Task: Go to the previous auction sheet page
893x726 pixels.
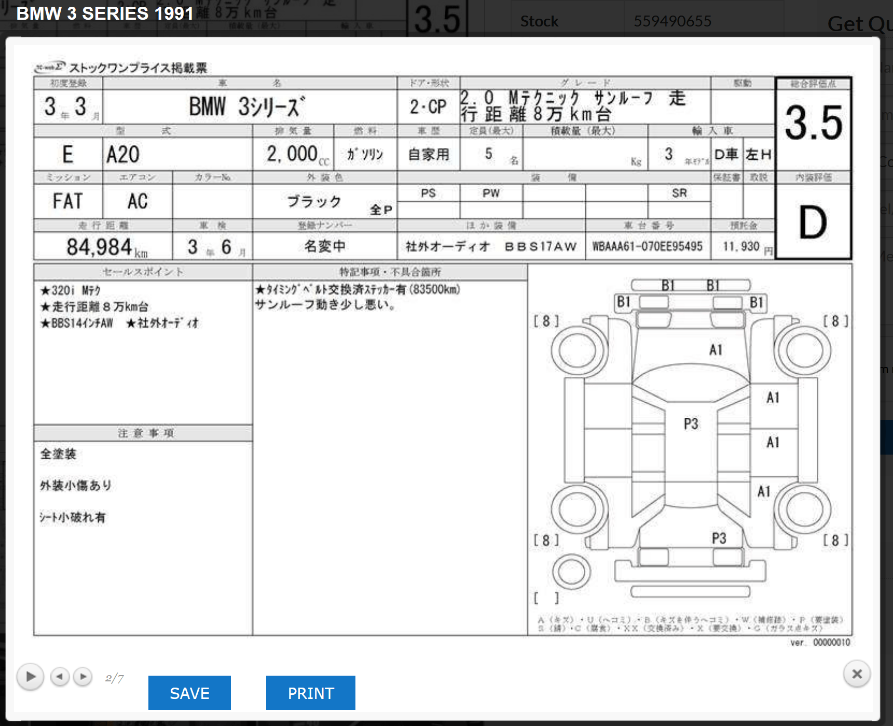Action: tap(60, 677)
